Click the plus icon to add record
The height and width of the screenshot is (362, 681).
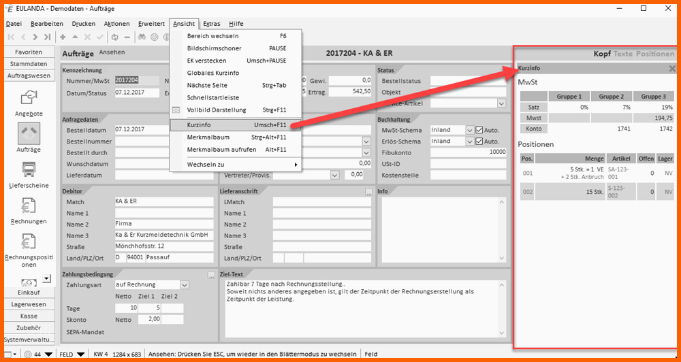pos(63,37)
